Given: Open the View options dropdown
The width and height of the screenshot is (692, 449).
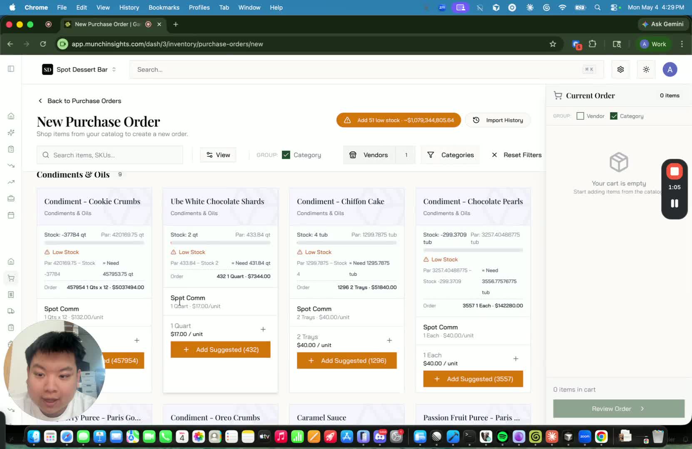Looking at the screenshot, I should [218, 155].
